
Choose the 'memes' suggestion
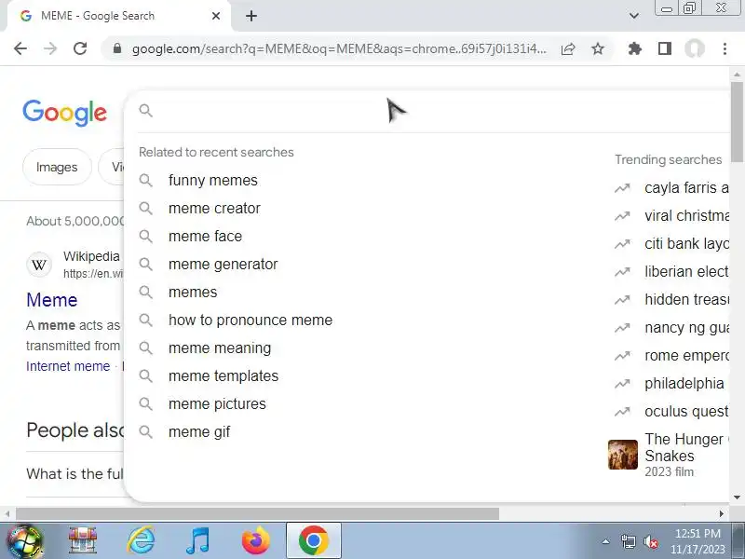tap(193, 293)
